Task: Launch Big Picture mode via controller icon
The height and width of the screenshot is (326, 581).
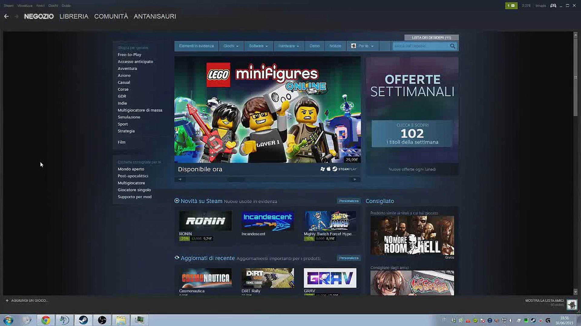Action: tap(553, 6)
